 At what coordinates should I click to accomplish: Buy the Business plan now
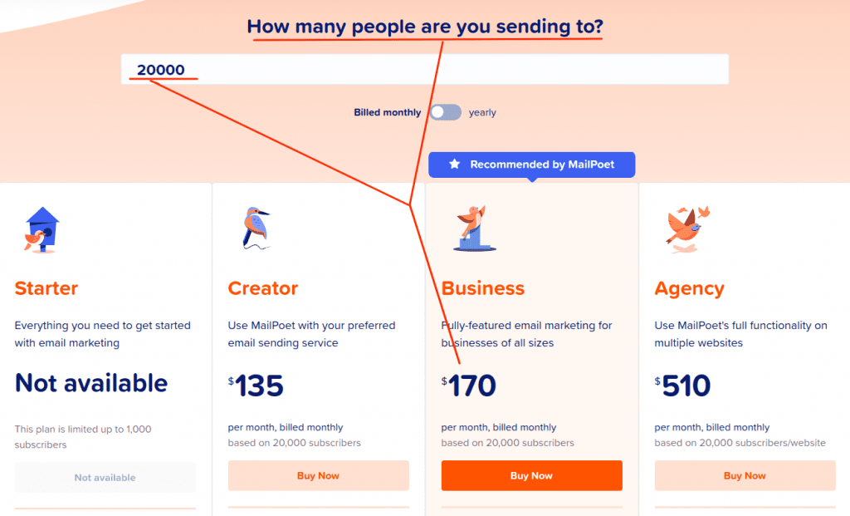coord(531,475)
